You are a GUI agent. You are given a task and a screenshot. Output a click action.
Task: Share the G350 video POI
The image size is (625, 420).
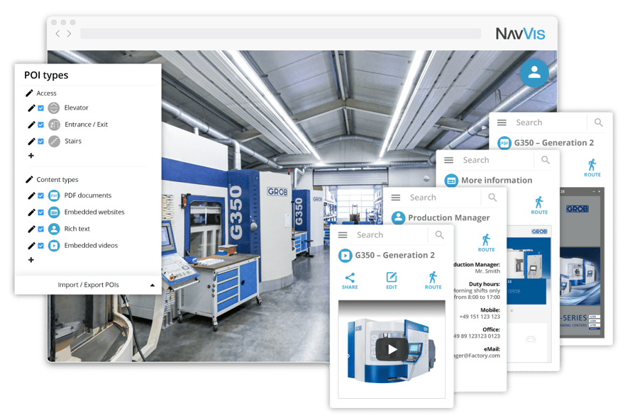(350, 280)
